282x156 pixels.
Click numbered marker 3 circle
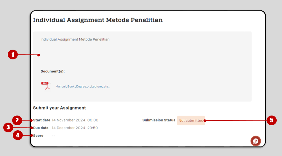click(8, 128)
